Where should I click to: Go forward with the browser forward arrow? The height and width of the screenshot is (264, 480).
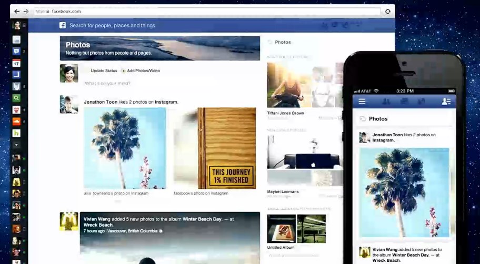26,12
